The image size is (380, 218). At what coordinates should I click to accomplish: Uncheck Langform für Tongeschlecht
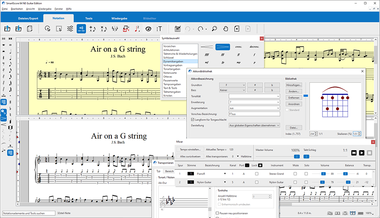[193, 119]
